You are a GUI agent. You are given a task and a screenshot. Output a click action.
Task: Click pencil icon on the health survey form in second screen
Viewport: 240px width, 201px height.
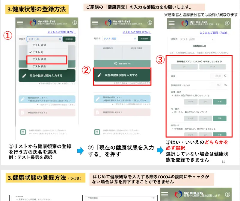(98, 99)
